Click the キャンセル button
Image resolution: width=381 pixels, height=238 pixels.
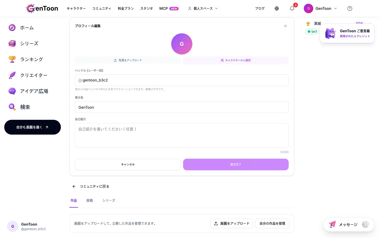tap(128, 164)
